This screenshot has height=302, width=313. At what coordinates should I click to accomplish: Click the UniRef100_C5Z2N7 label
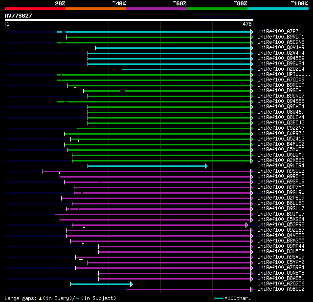coord(281,128)
